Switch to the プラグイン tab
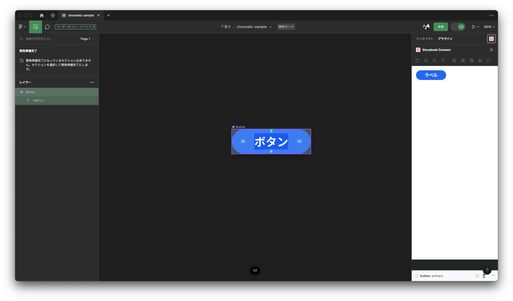Screen dimensions: 513x301 click(x=445, y=39)
